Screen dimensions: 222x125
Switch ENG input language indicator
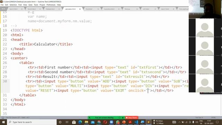(x=201, y=122)
